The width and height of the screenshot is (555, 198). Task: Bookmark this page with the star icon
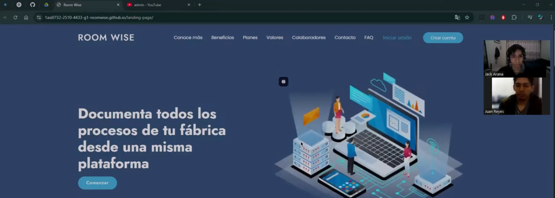click(x=467, y=17)
